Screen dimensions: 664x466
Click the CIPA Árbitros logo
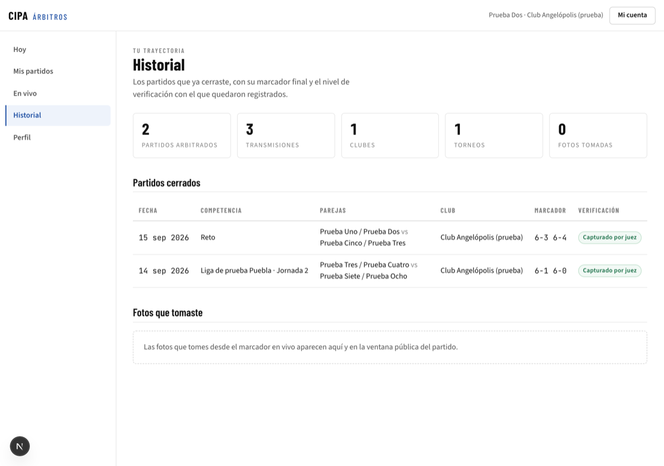point(37,16)
